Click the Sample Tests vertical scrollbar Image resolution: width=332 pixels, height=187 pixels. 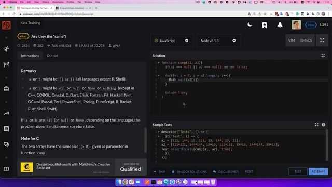click(327, 145)
